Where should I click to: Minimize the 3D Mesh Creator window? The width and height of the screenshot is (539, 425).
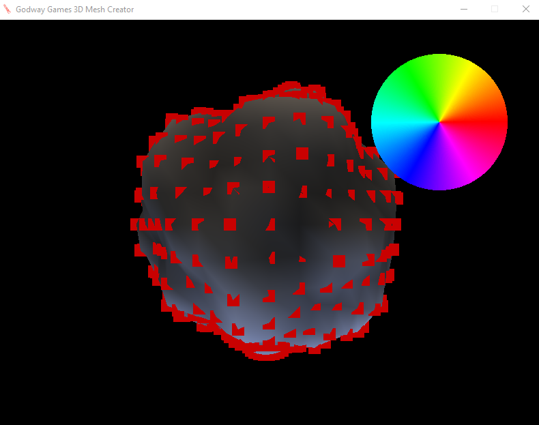tap(464, 10)
